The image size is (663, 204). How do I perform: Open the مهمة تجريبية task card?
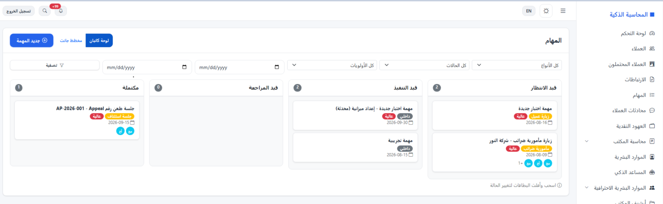[x=355, y=148]
